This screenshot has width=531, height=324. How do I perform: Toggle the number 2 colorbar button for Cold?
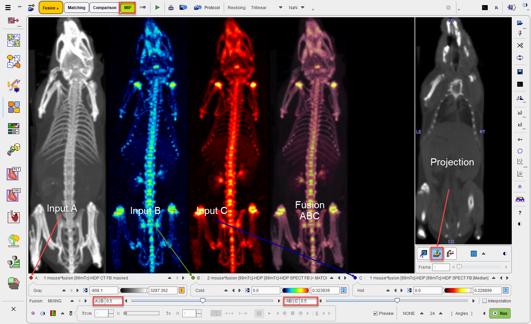pyautogui.click(x=344, y=290)
